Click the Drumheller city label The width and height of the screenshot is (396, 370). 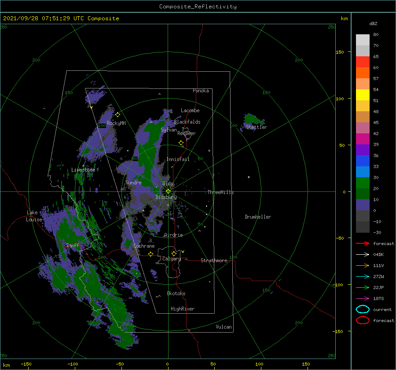[x=258, y=217]
